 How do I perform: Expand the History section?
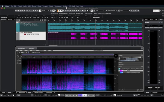pos(130,63)
